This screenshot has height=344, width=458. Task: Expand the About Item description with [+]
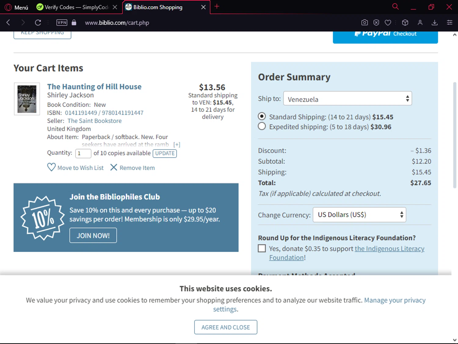pos(177,145)
